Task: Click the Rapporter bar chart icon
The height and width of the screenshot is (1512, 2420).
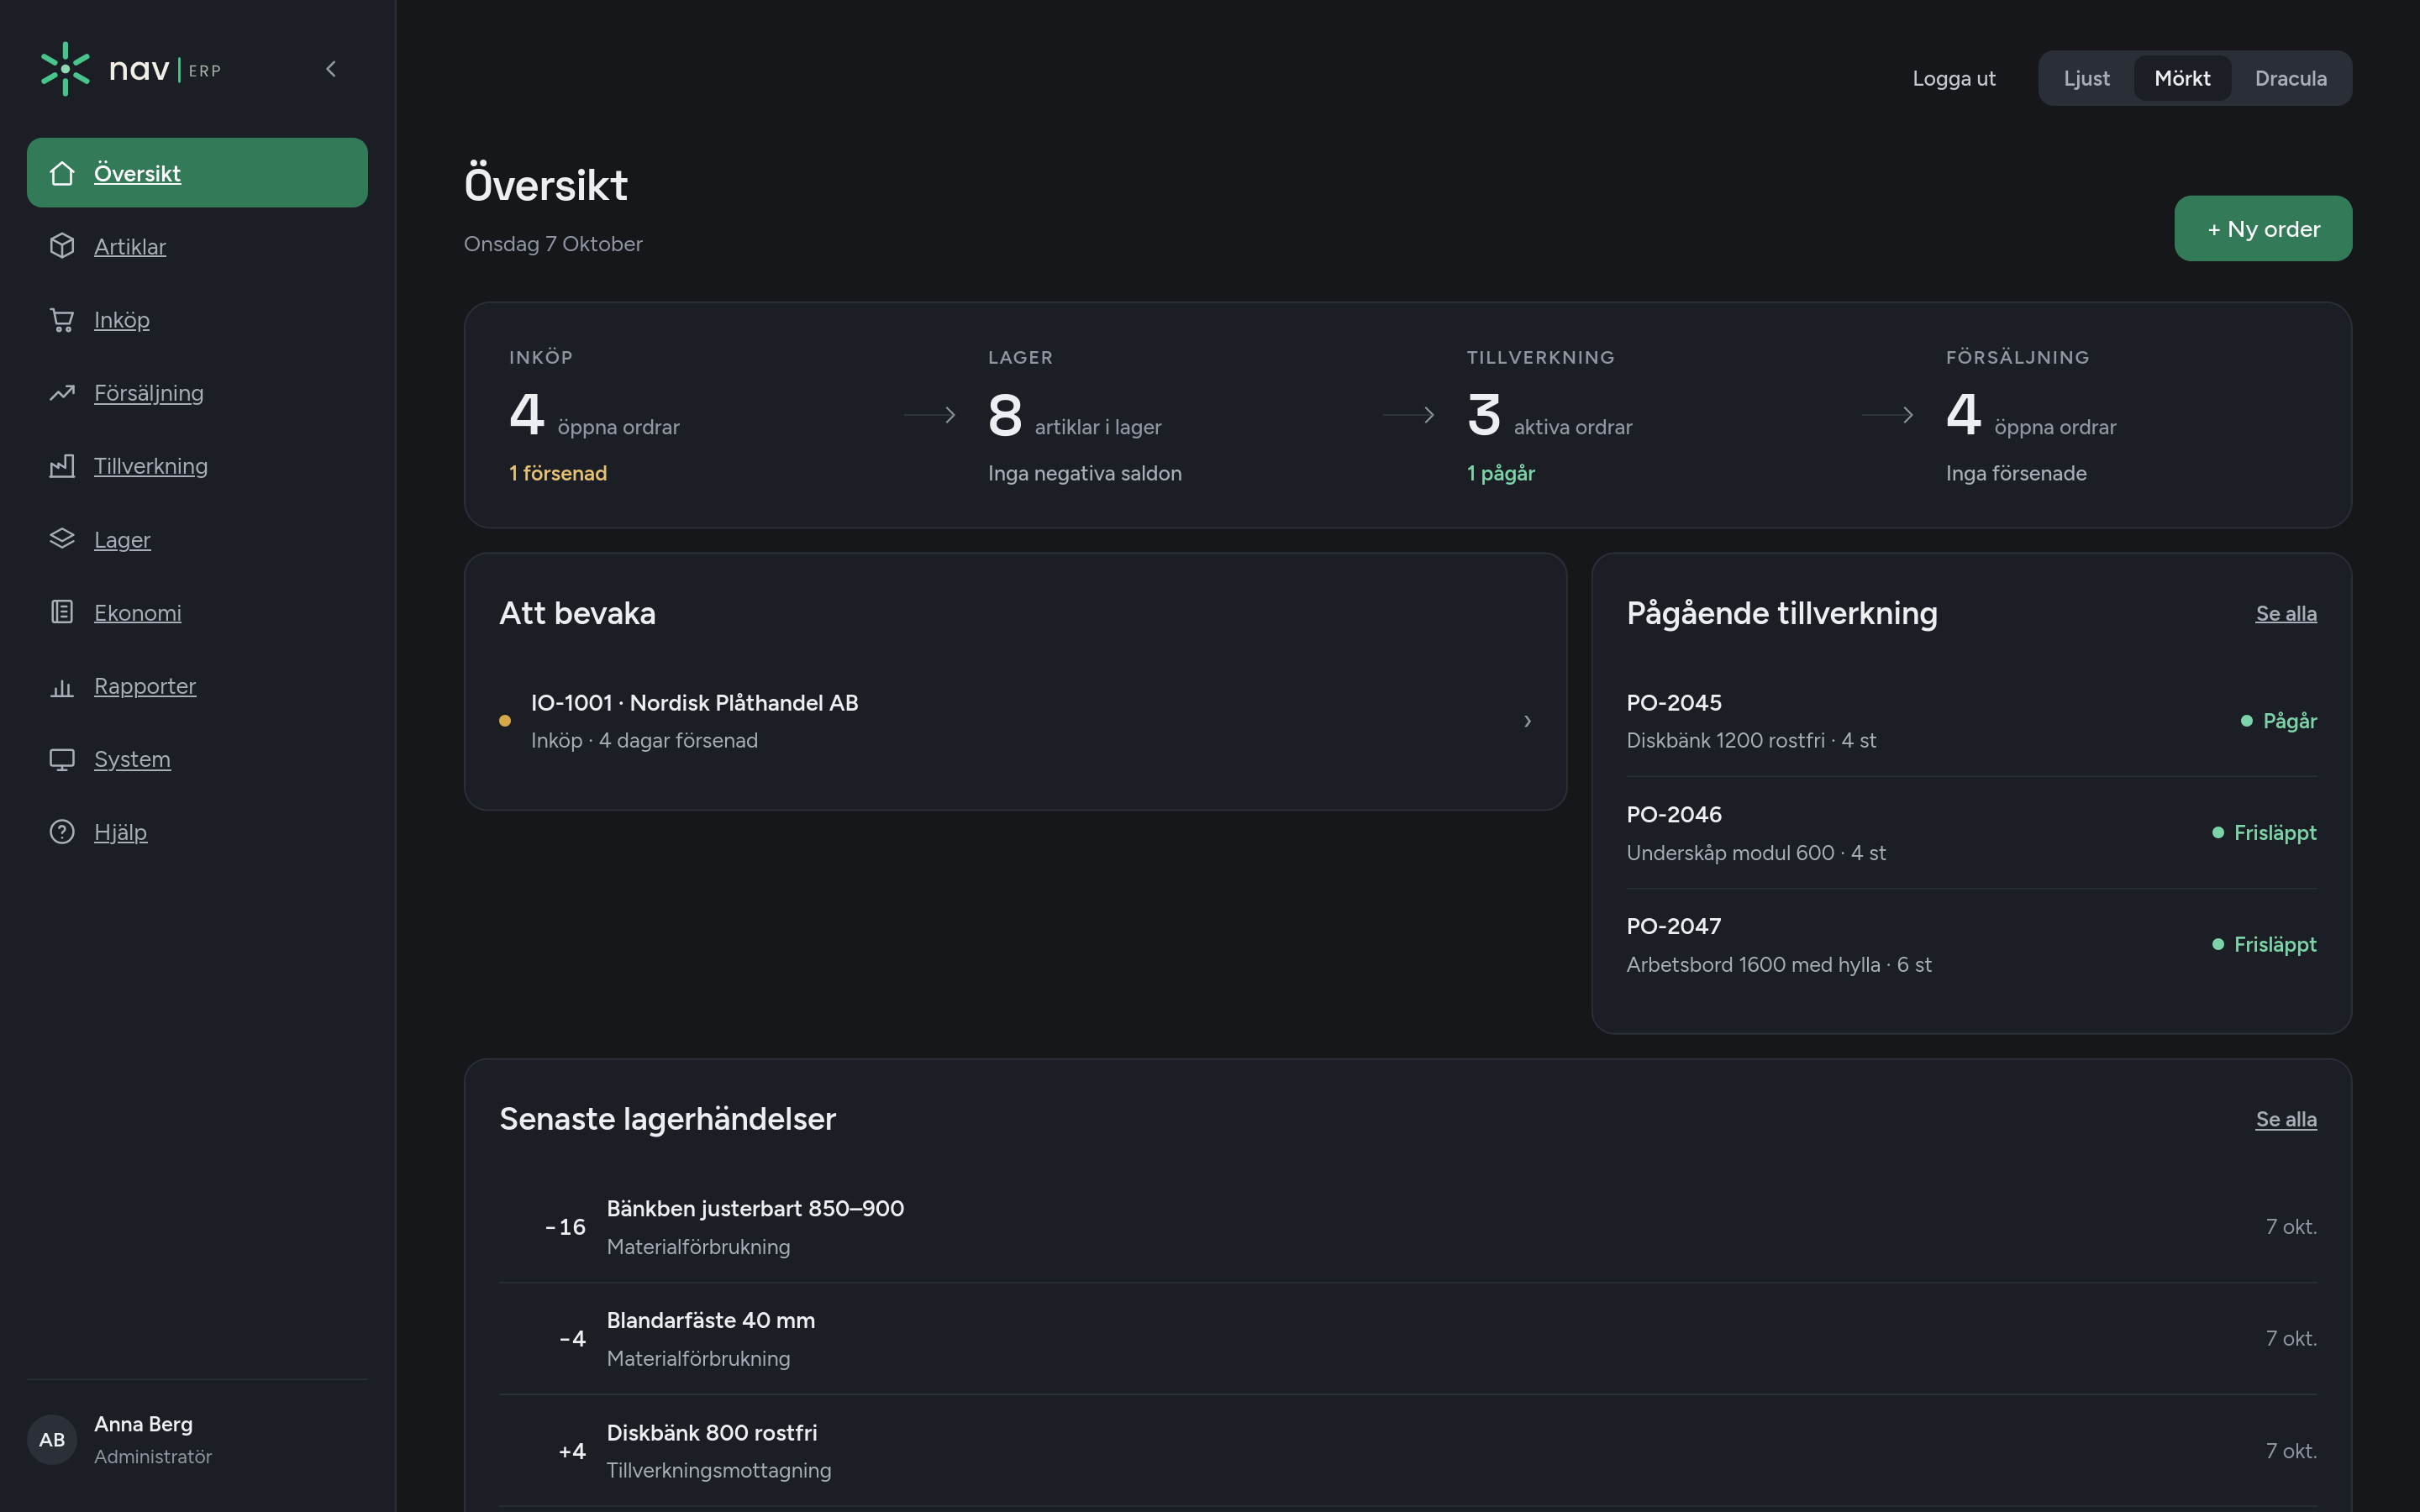Action: [62, 686]
